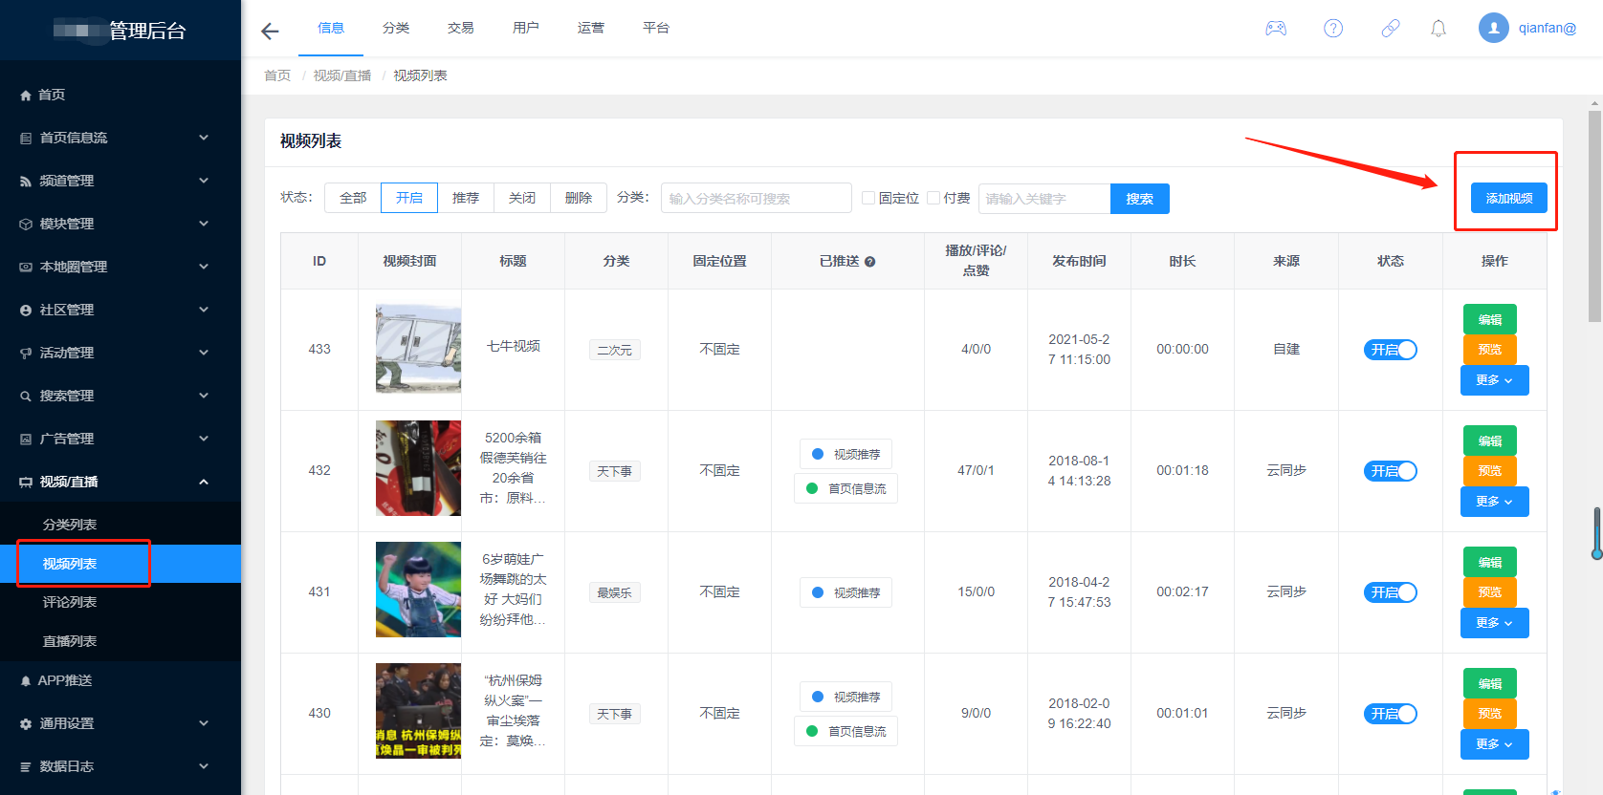Select the 删除 status filter
Viewport: 1603px width, 795px height.
pos(579,198)
